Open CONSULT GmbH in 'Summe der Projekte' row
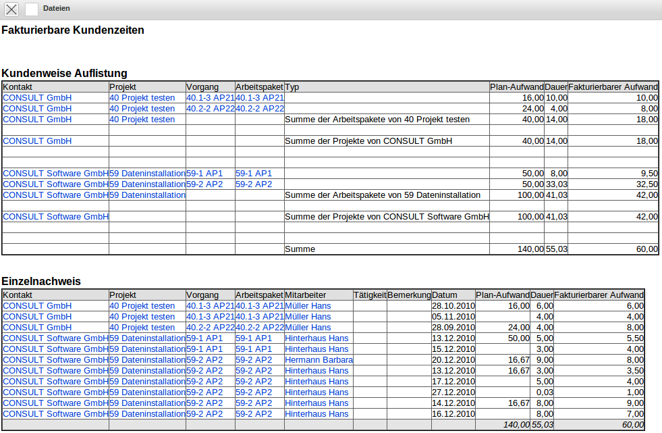 (37, 141)
